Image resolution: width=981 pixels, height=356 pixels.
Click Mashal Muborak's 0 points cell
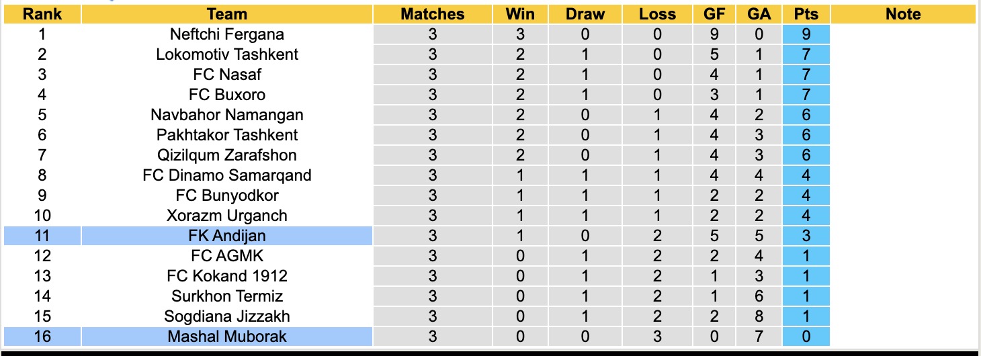point(806,336)
